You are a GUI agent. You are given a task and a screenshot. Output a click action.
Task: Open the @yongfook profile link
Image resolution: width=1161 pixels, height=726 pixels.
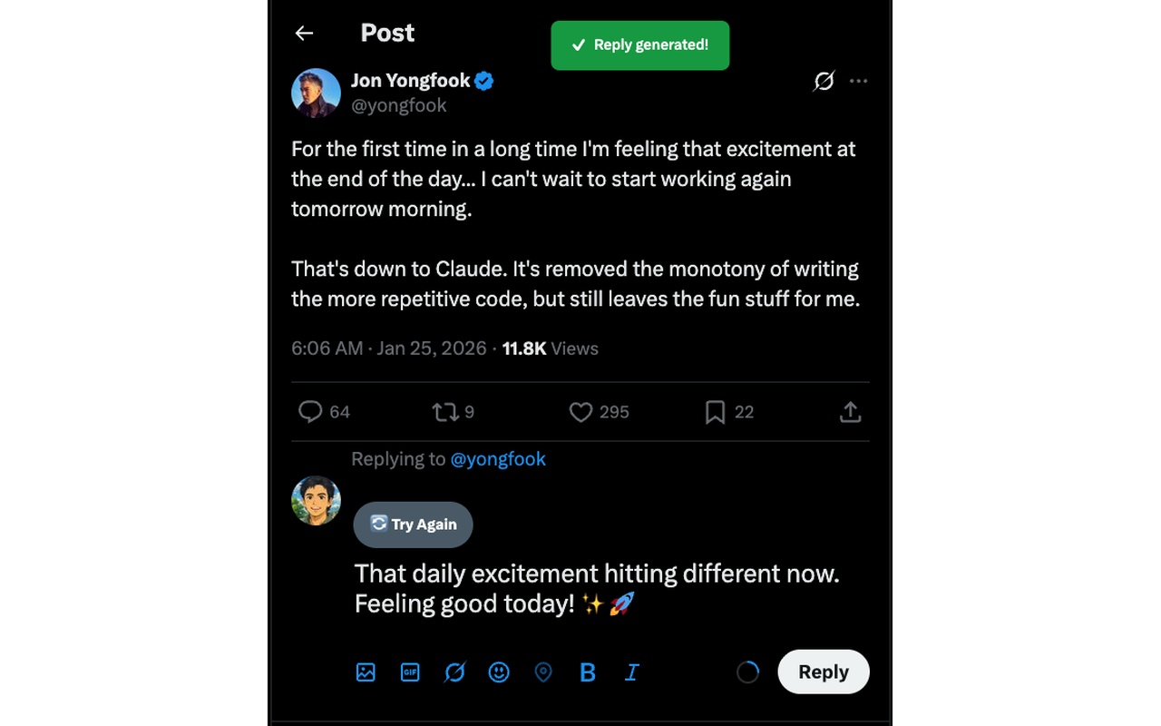[498, 459]
